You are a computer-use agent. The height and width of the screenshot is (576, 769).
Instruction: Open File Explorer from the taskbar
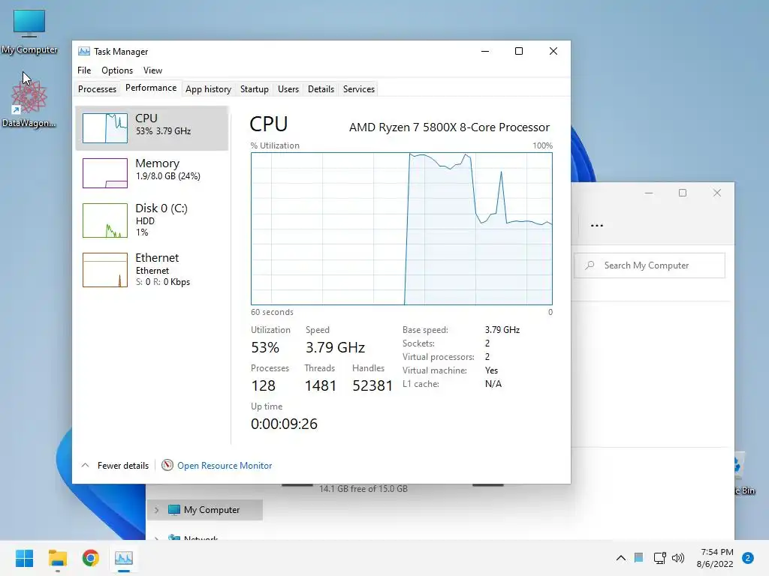coord(57,558)
